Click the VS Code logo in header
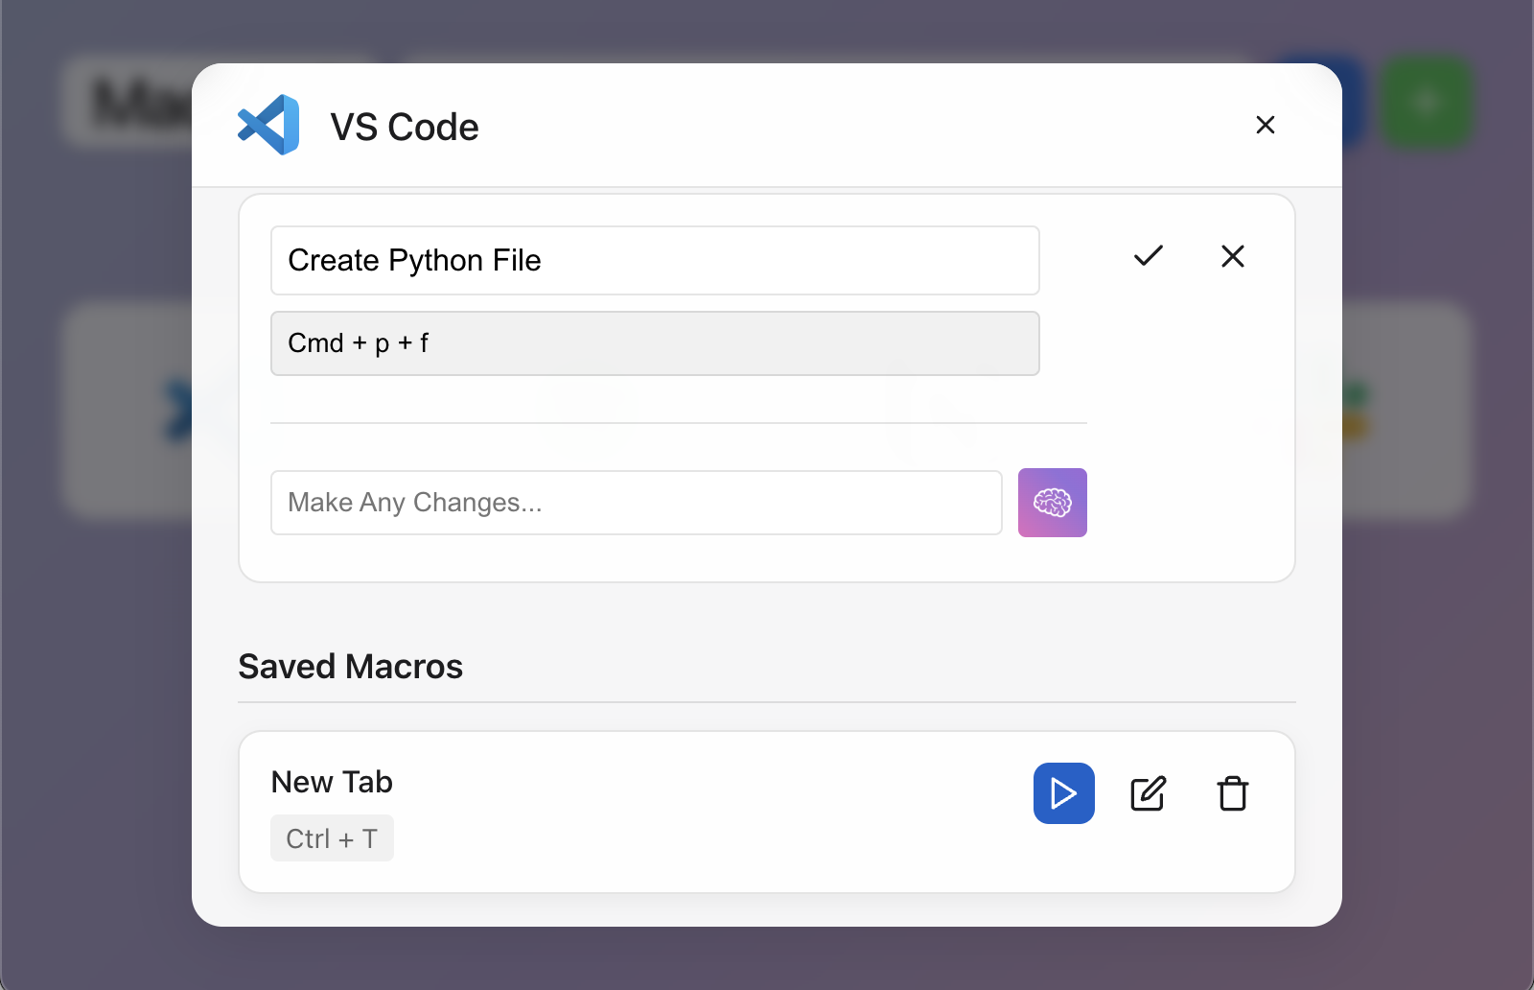The height and width of the screenshot is (990, 1534). 268,125
